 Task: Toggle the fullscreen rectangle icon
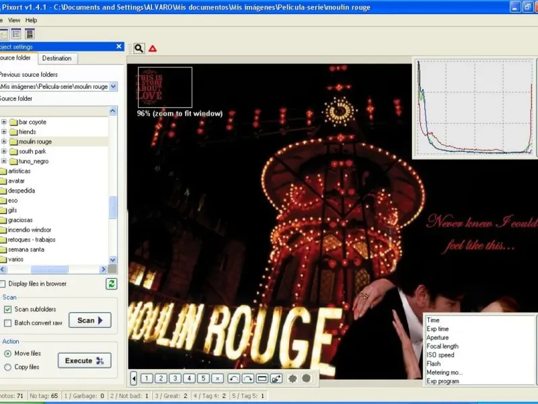[262, 378]
